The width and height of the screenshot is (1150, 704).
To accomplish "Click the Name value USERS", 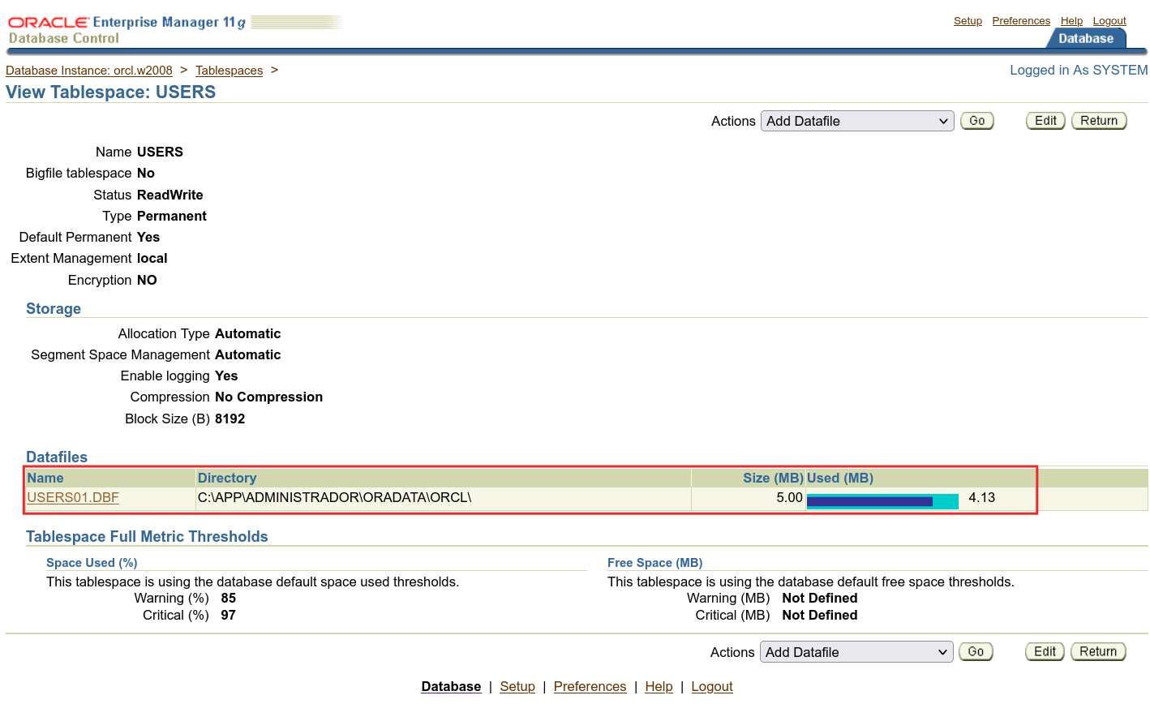I will click(x=160, y=152).
